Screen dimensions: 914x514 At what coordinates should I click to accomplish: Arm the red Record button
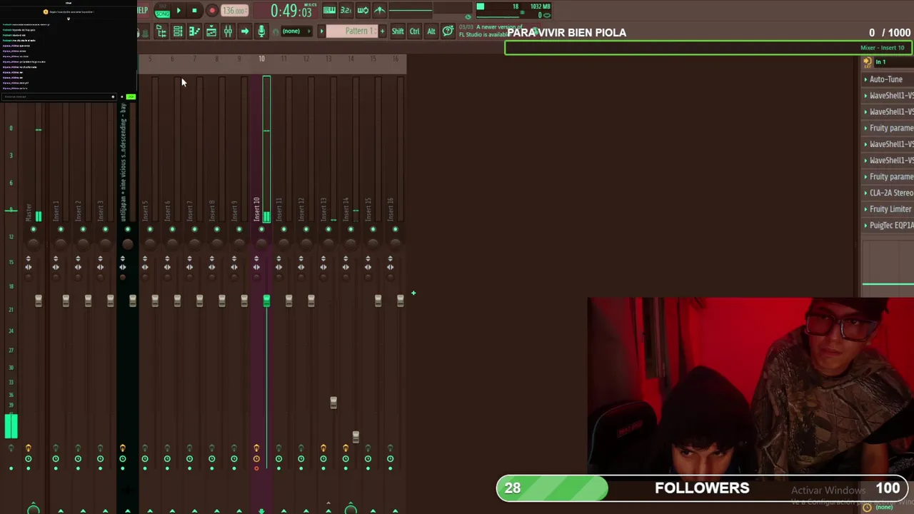tap(211, 11)
